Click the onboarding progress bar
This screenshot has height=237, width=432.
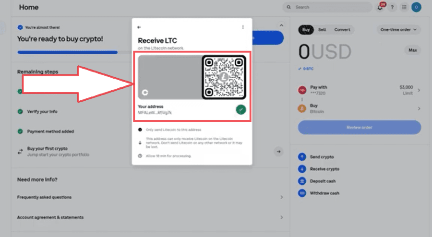[x=74, y=52]
